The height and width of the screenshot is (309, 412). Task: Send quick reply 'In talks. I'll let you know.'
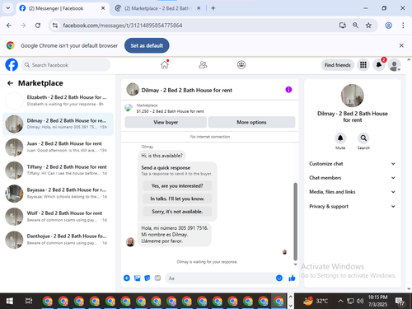[x=177, y=199]
